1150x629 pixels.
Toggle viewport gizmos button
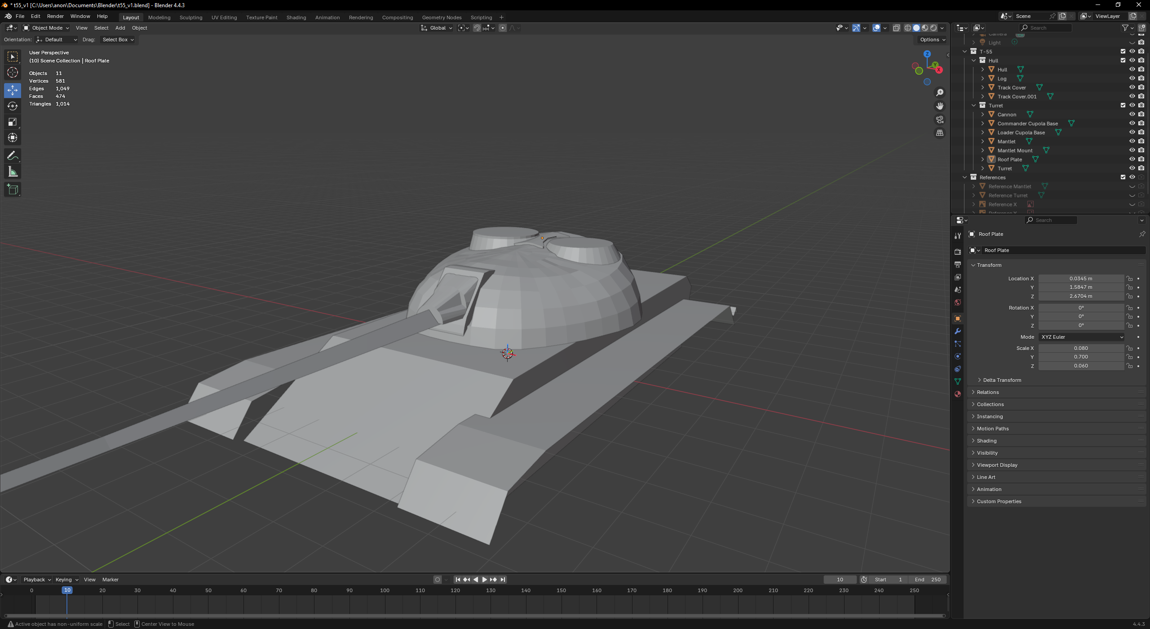[856, 28]
